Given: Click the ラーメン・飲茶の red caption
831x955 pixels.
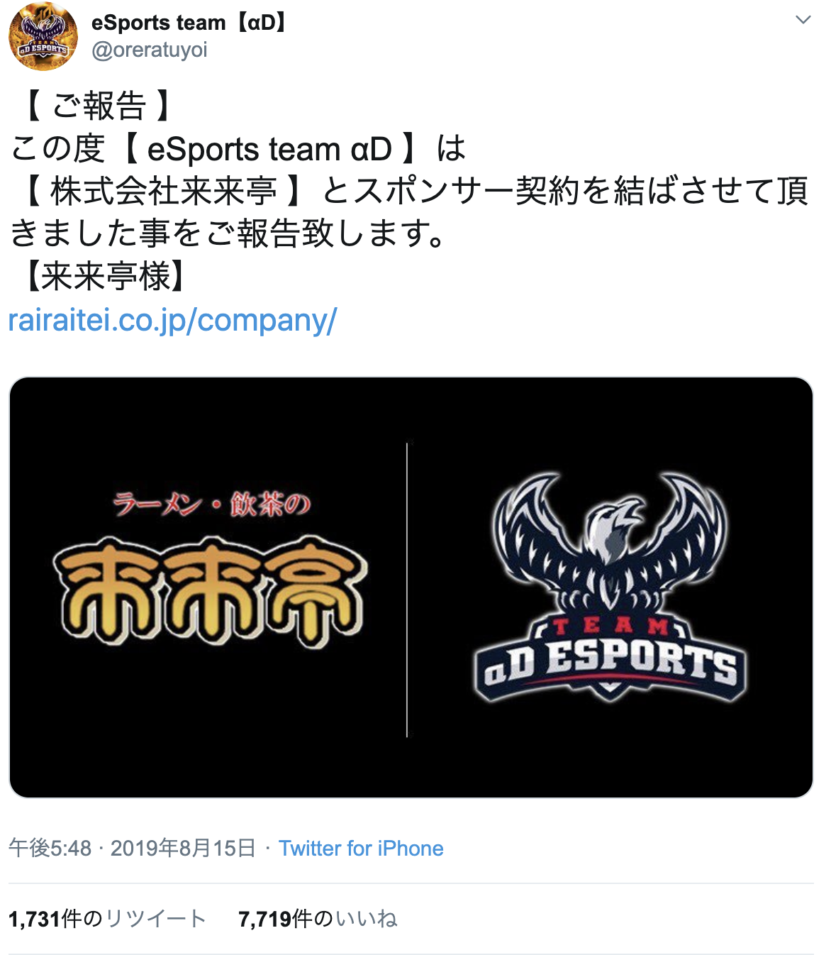Looking at the screenshot, I should pos(211,504).
